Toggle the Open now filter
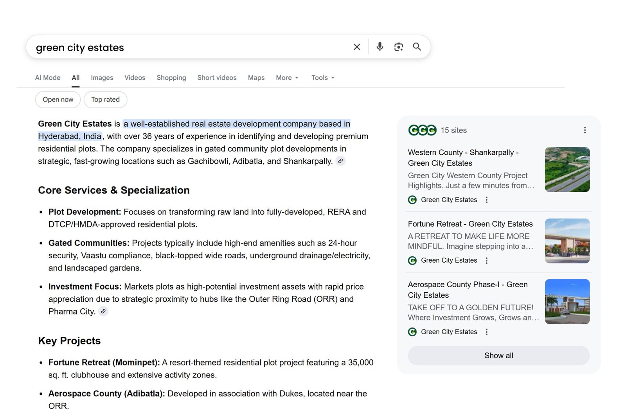This screenshot has width=626, height=417. 58,99
